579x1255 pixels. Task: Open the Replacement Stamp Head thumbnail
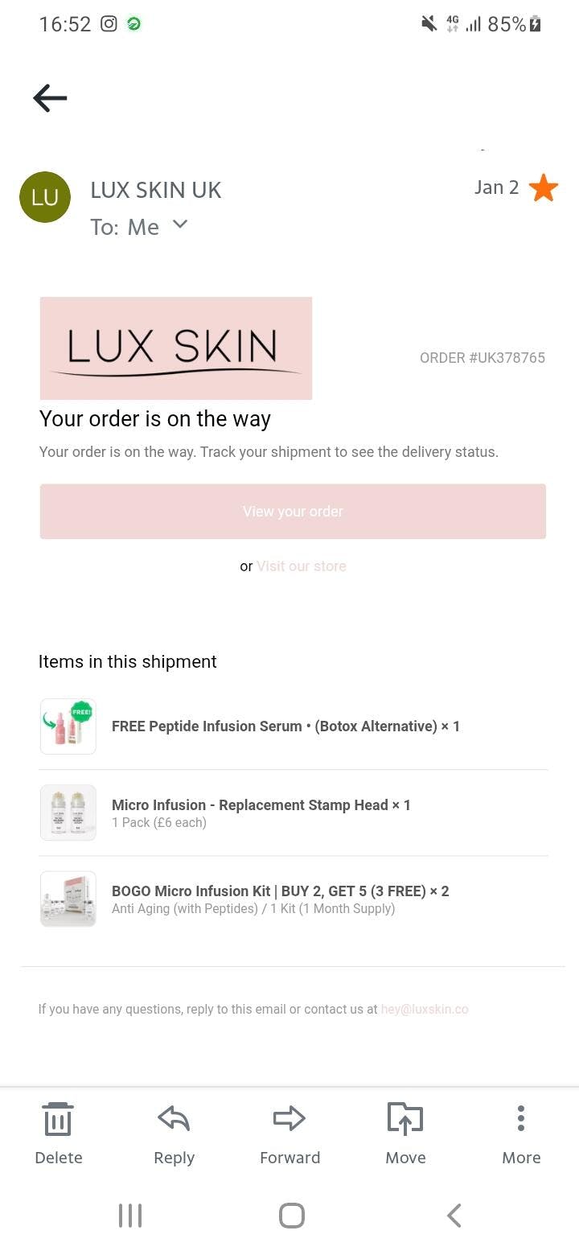[68, 813]
